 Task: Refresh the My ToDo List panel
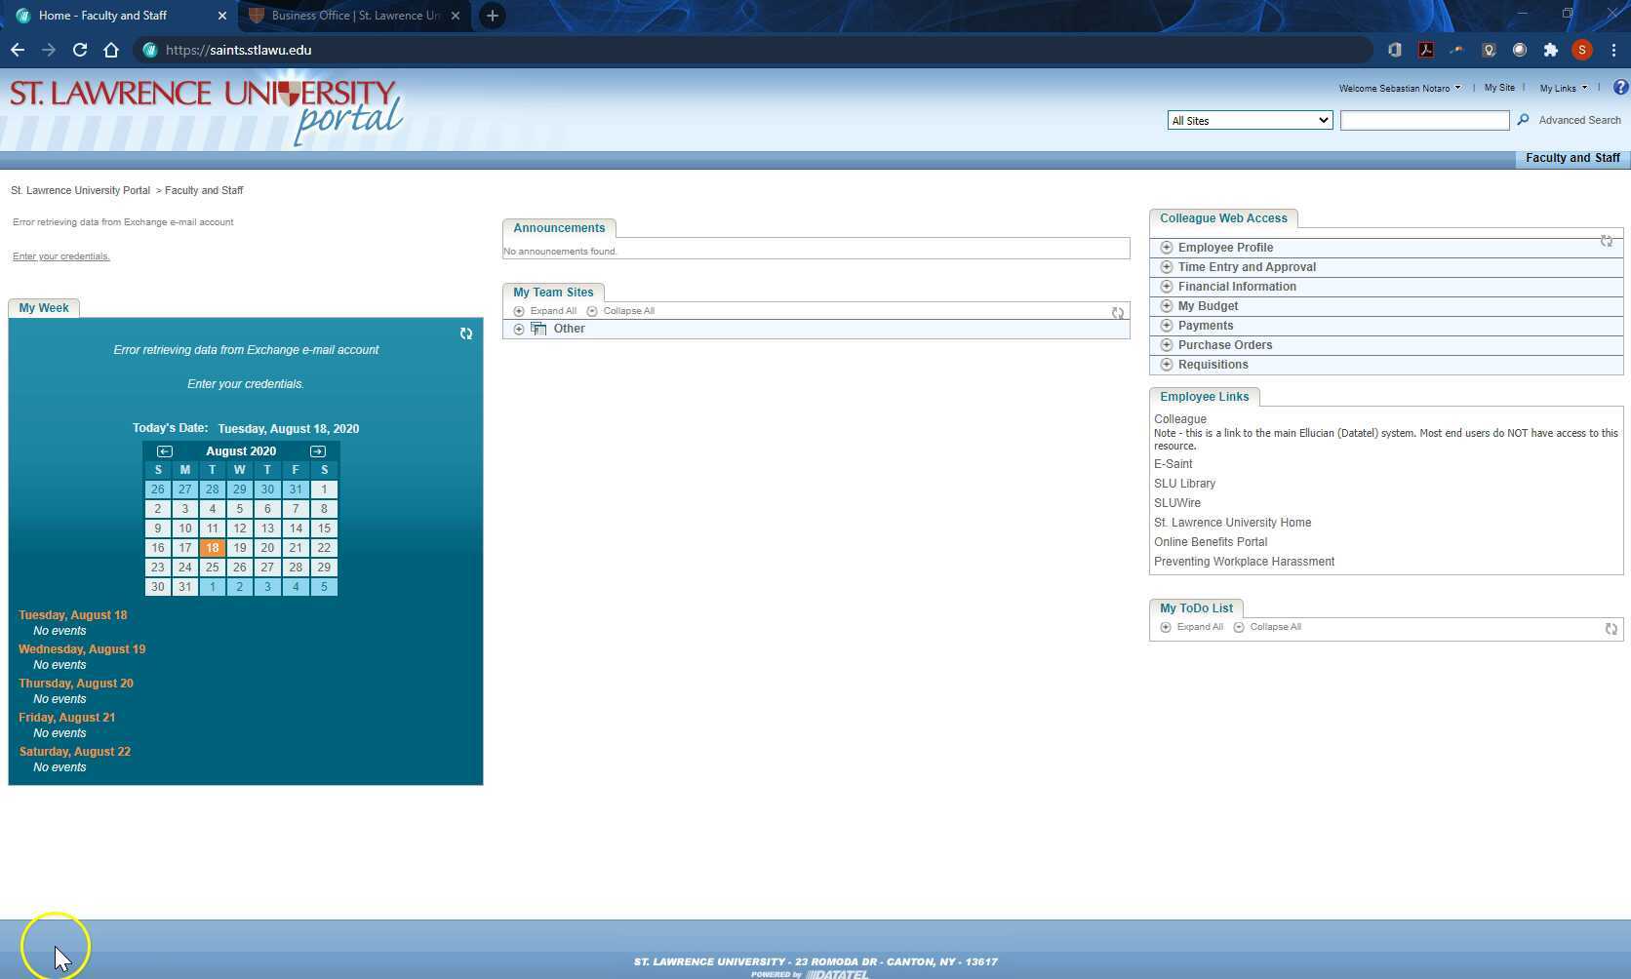[x=1611, y=629]
